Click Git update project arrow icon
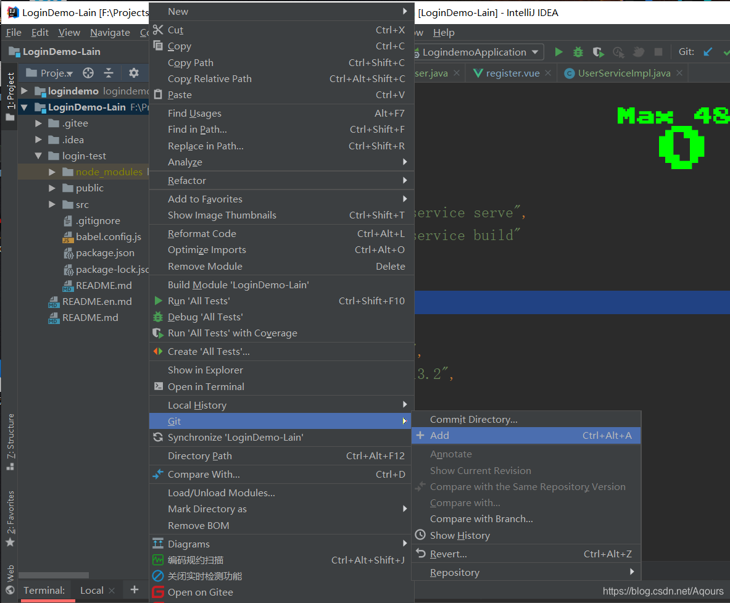The image size is (730, 603). click(x=708, y=52)
